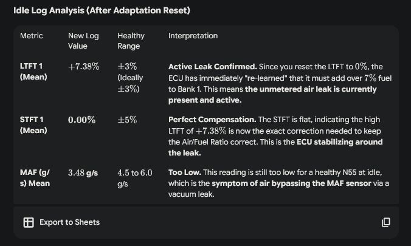The image size is (411, 246).
Task: Select the STFT 1 (Mean) metric cell
Action: click(34, 125)
